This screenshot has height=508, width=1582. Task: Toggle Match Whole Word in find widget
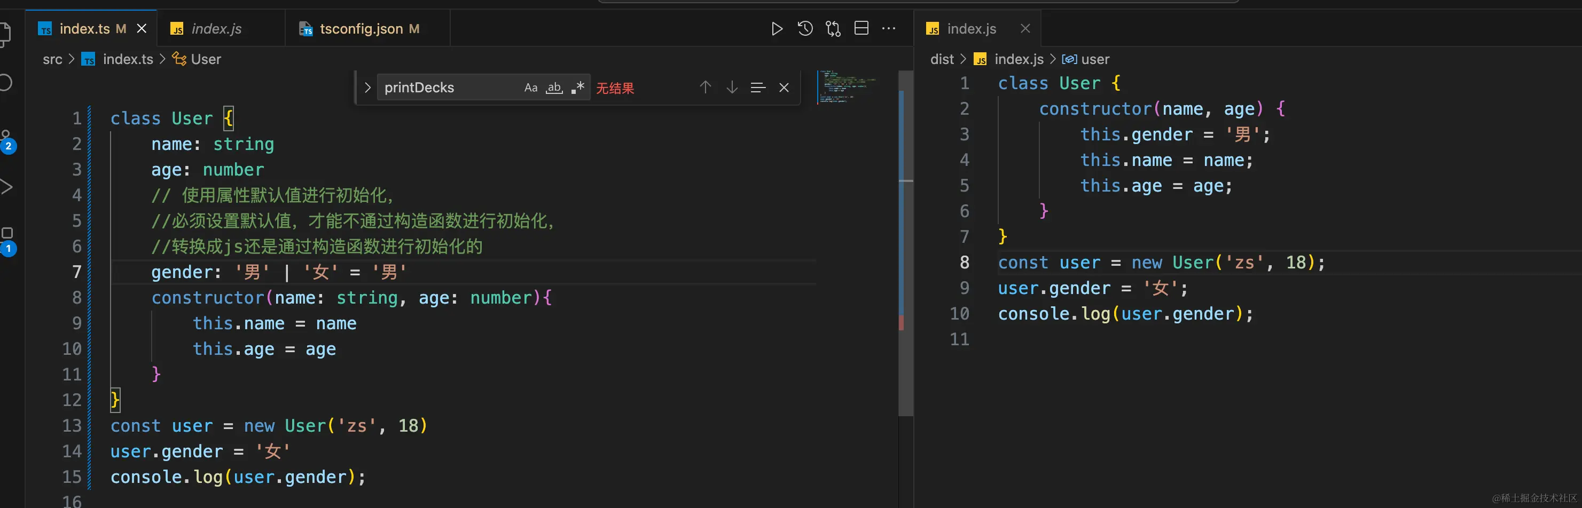tap(554, 88)
